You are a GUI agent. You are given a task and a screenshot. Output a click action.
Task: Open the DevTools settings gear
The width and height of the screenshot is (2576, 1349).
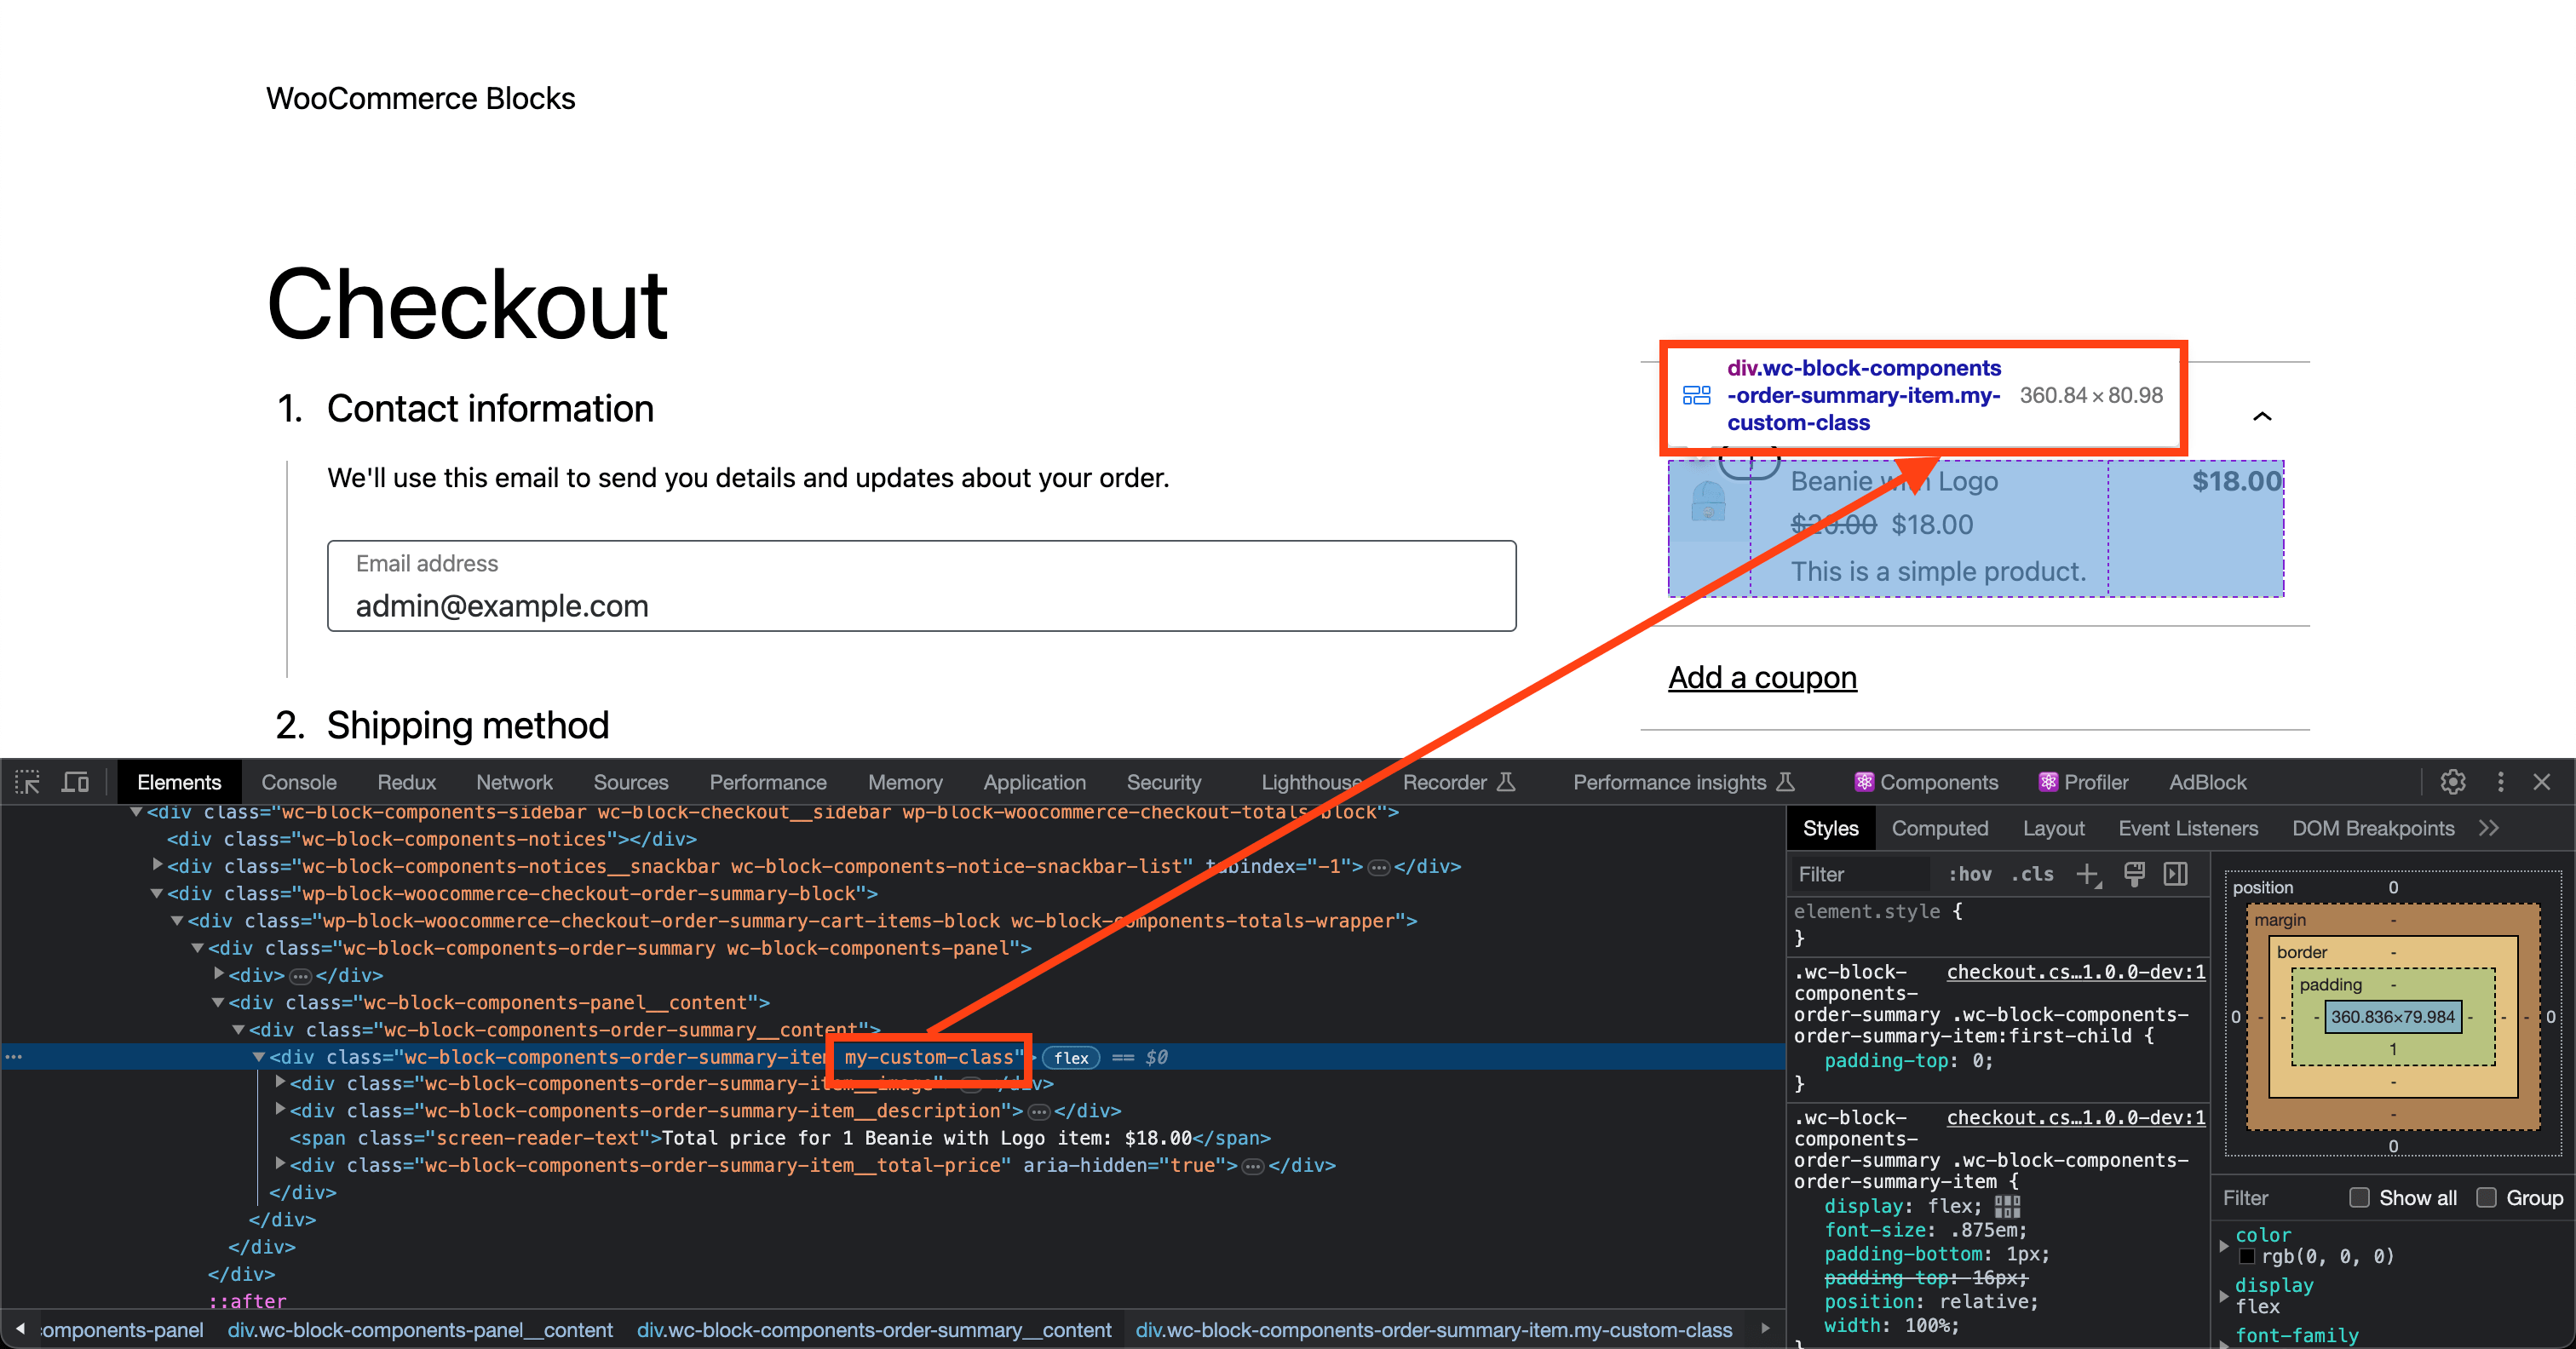2455,782
